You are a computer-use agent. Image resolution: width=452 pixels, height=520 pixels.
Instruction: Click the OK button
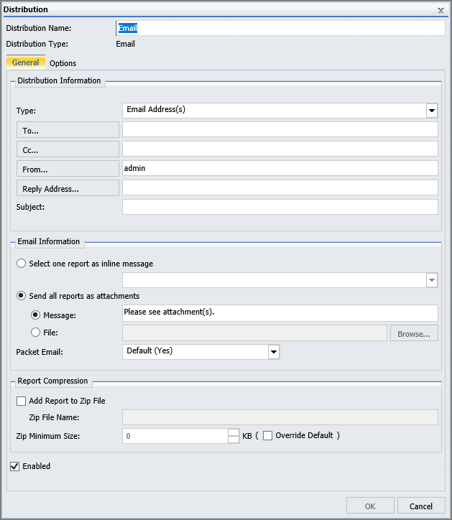tap(370, 506)
